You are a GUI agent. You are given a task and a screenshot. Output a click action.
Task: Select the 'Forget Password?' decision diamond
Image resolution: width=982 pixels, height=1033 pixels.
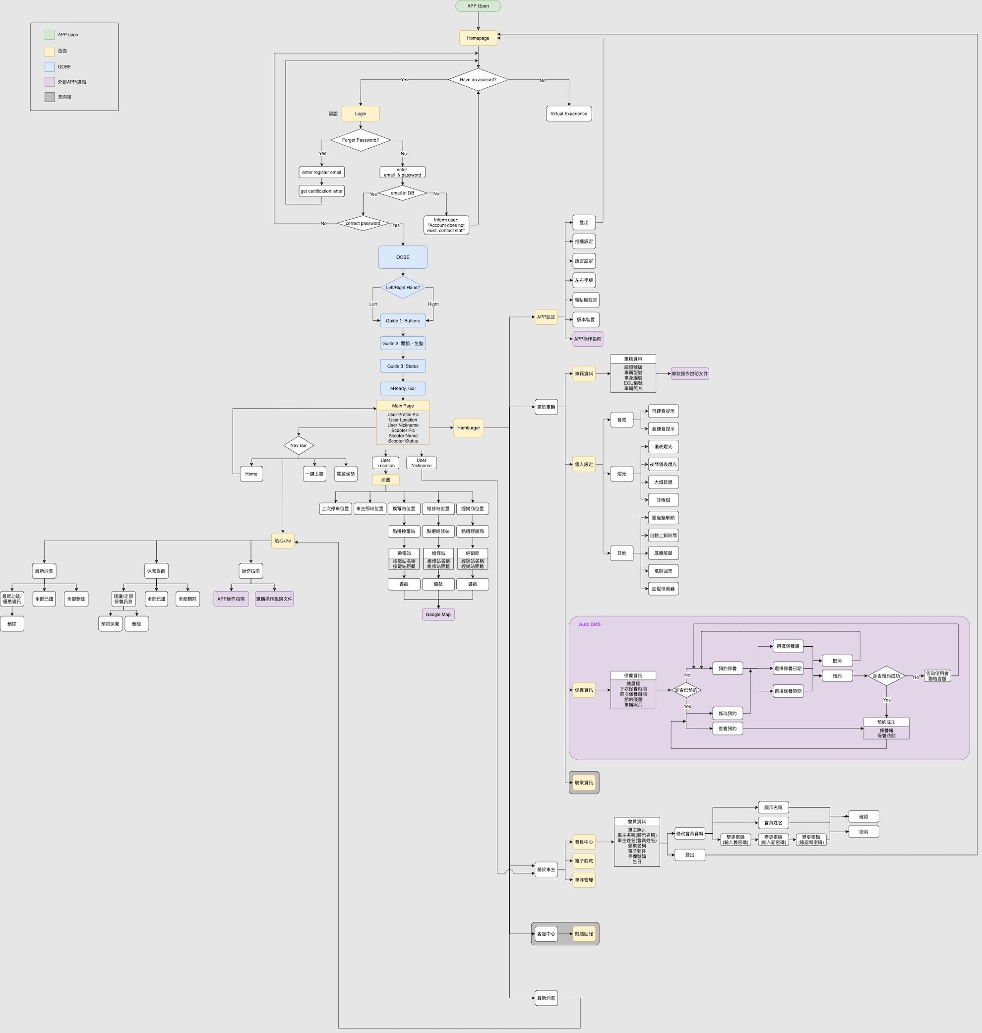[360, 140]
